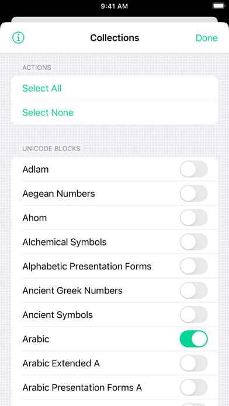
Task: Tap the Arabic row label
Action: [36, 339]
